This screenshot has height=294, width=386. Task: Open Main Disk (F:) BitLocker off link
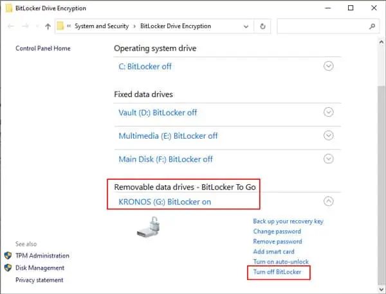coord(166,159)
